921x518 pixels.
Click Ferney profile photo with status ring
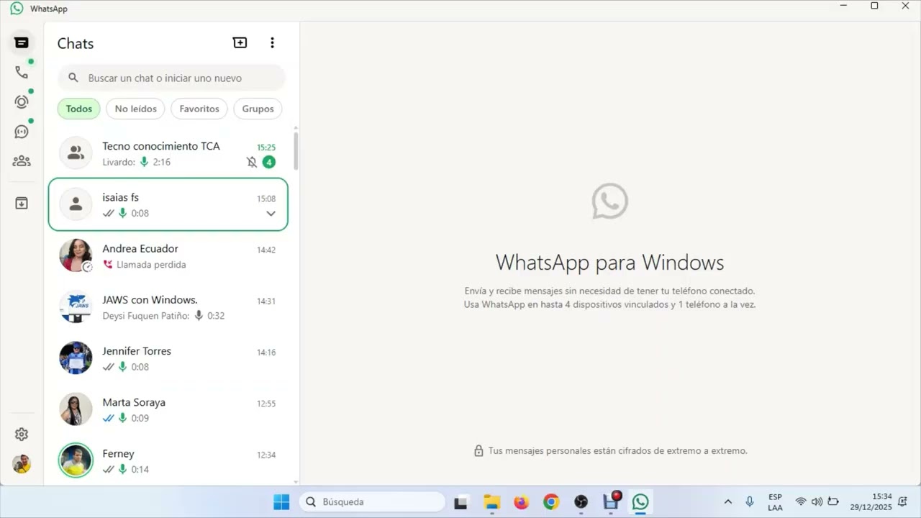[76, 460]
